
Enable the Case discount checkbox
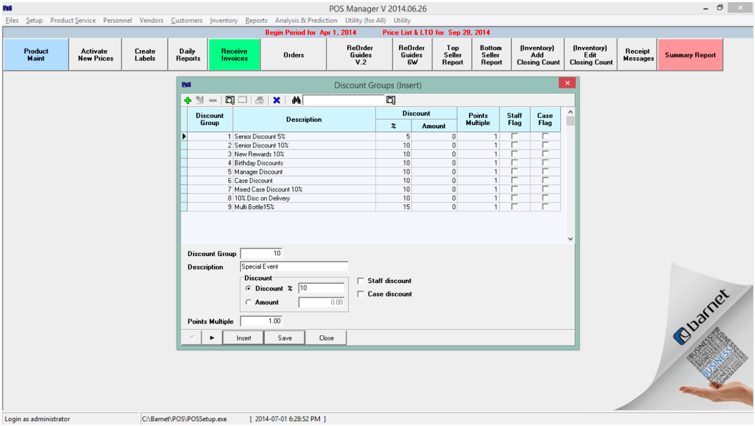point(360,294)
